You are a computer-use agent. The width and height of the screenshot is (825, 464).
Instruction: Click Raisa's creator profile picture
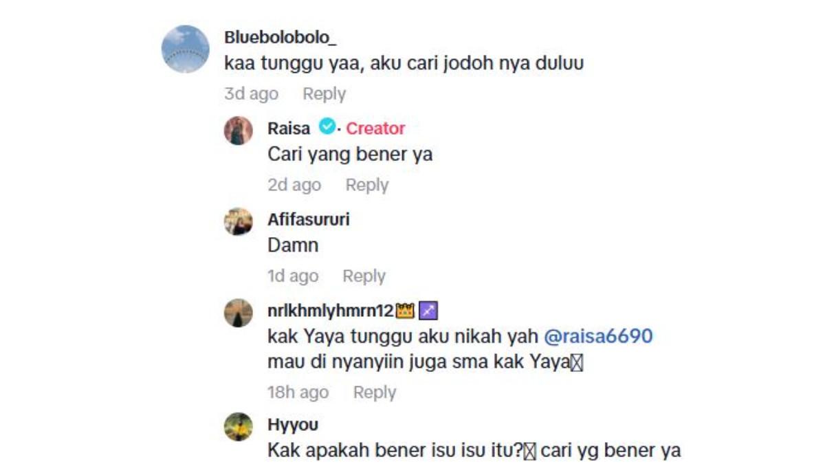(239, 131)
